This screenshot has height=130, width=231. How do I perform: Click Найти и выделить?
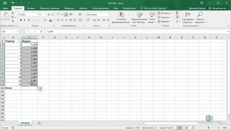(x=200, y=18)
